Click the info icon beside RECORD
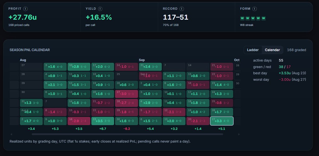This screenshot has height=156, width=319. click(182, 9)
